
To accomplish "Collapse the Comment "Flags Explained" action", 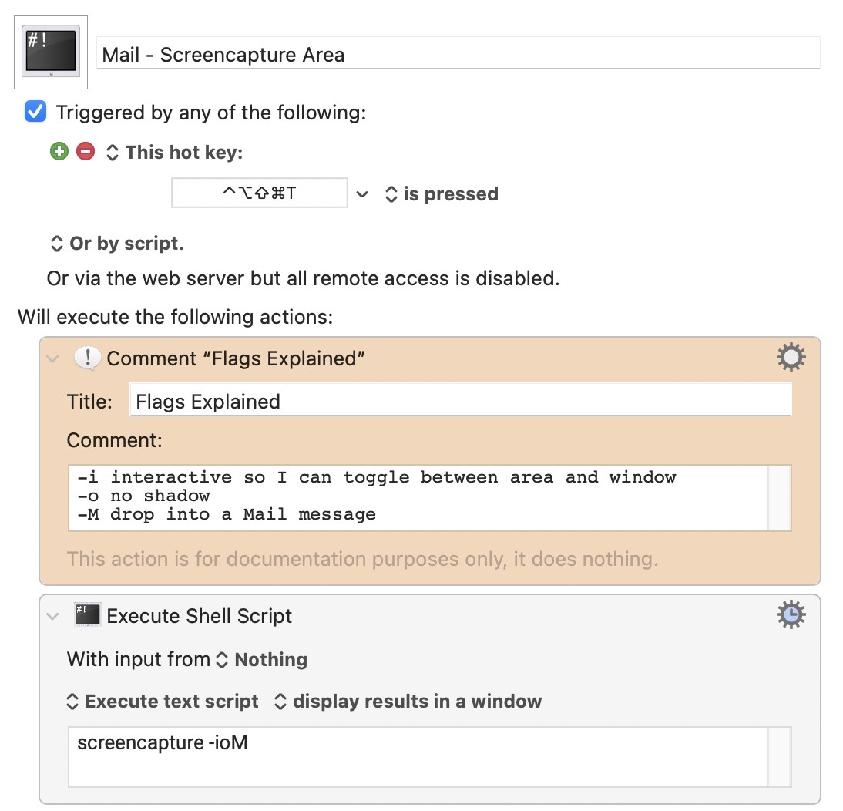I will 53,358.
